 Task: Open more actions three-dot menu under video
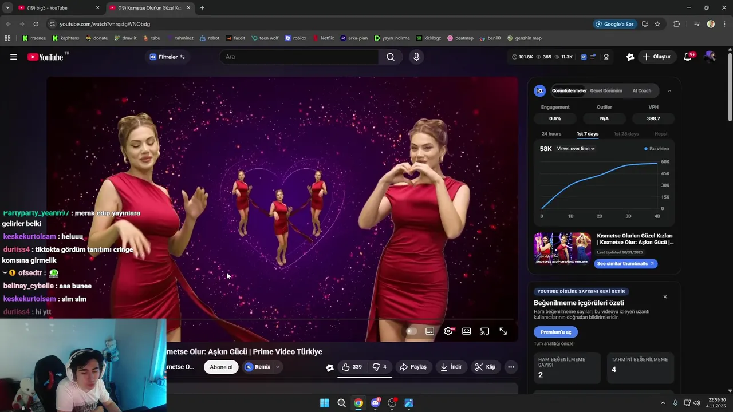(511, 367)
